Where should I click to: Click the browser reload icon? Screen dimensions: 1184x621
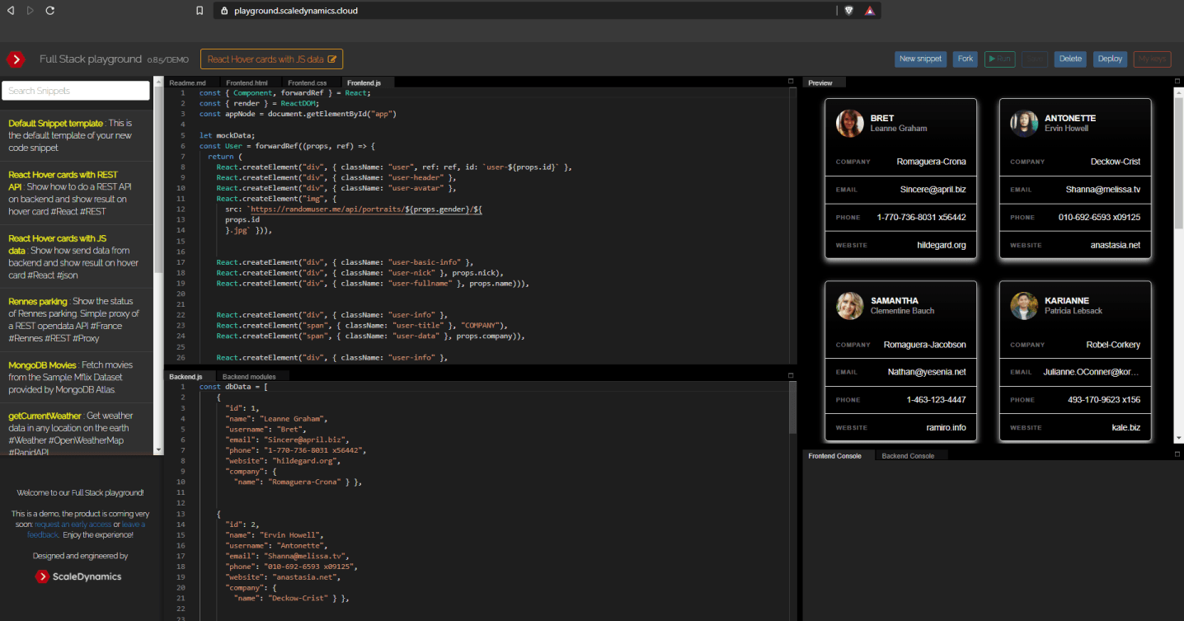click(50, 11)
